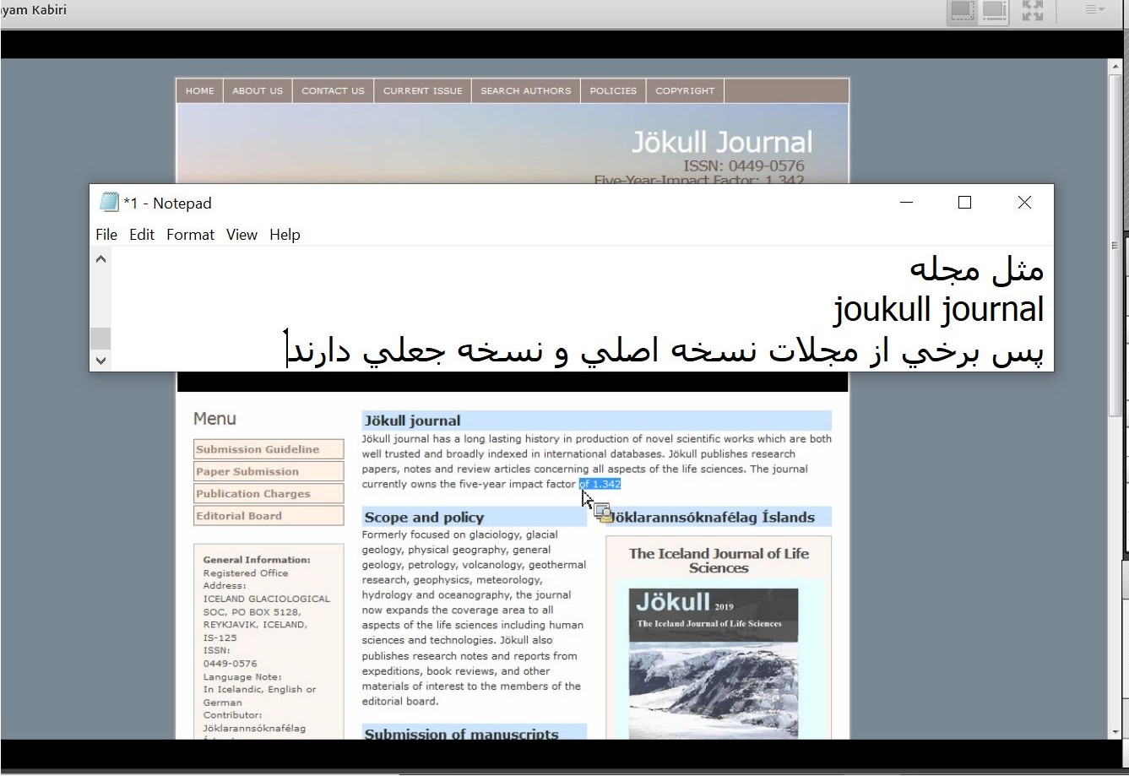The width and height of the screenshot is (1129, 776).
Task: Click the Jökull 2019 journal cover image
Action: 713,663
